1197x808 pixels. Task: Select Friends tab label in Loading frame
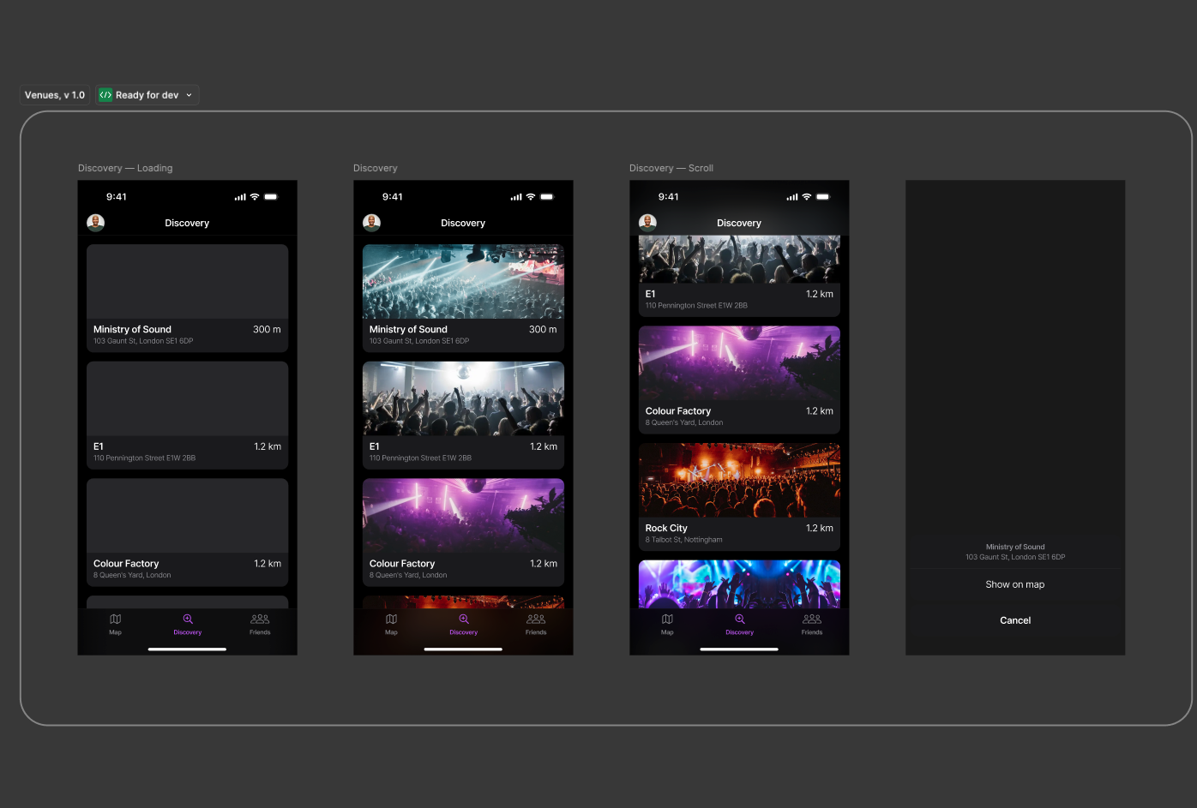pos(260,632)
